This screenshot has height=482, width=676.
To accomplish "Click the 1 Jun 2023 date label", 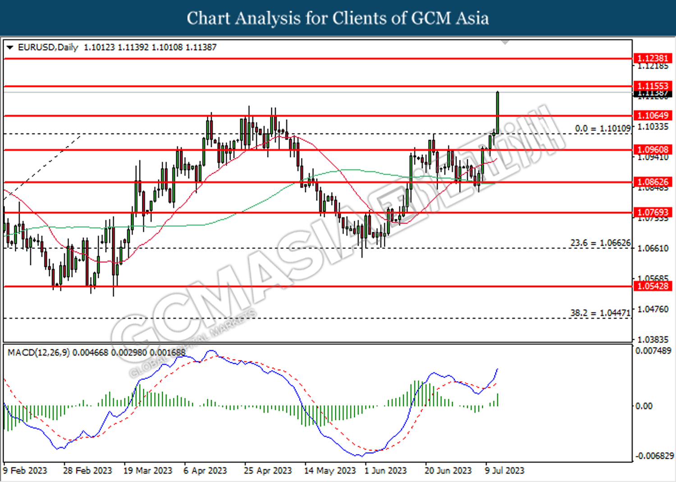I will coord(386,470).
